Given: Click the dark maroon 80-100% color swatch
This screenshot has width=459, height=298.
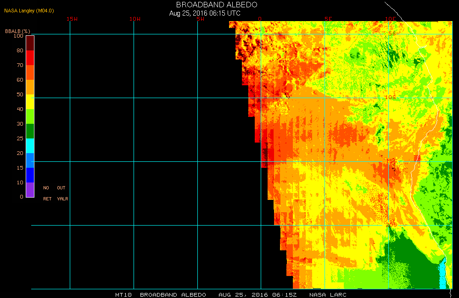Looking at the screenshot, I should [x=30, y=43].
